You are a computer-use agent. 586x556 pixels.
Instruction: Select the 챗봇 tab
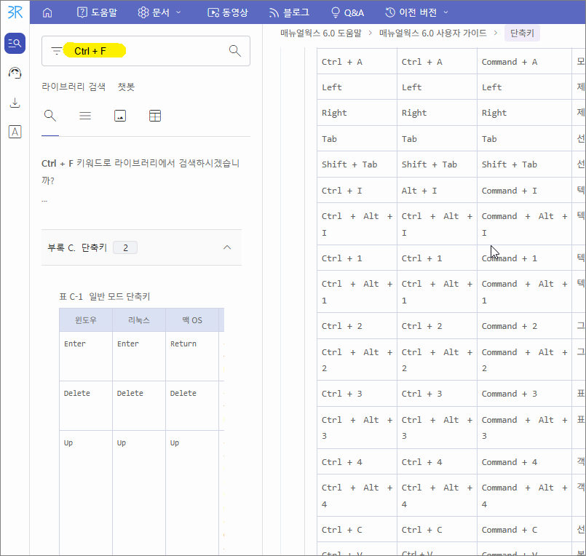point(126,87)
